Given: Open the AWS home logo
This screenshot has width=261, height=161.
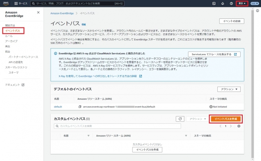Looking at the screenshot, I should (x=6, y=3).
